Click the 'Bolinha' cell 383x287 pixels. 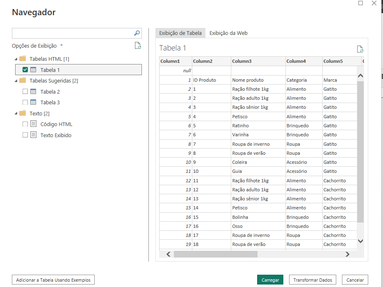pyautogui.click(x=258, y=217)
